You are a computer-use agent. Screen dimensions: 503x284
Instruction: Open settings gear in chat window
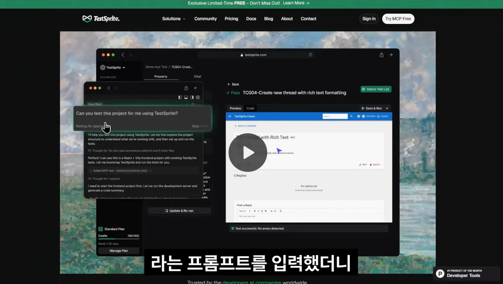pos(198,97)
